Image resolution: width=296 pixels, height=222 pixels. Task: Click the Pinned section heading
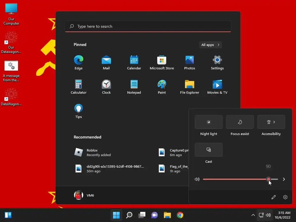tap(80, 45)
